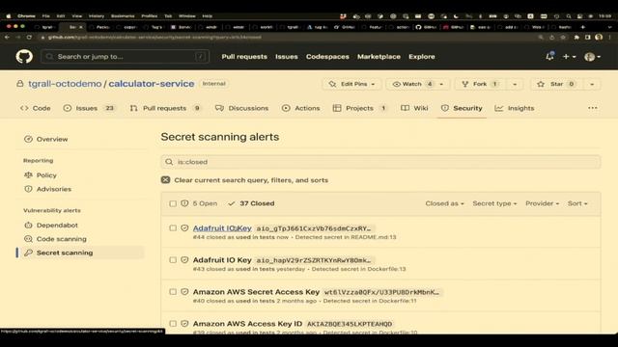Image resolution: width=618 pixels, height=347 pixels.
Task: Clear current search query and filters
Action: point(244,180)
